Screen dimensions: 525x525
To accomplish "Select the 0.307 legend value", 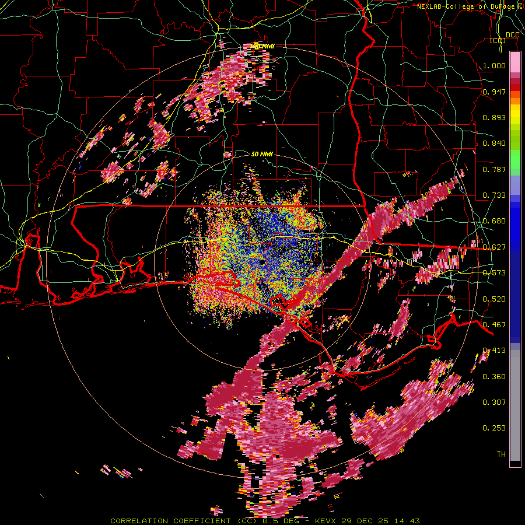I will 494,402.
